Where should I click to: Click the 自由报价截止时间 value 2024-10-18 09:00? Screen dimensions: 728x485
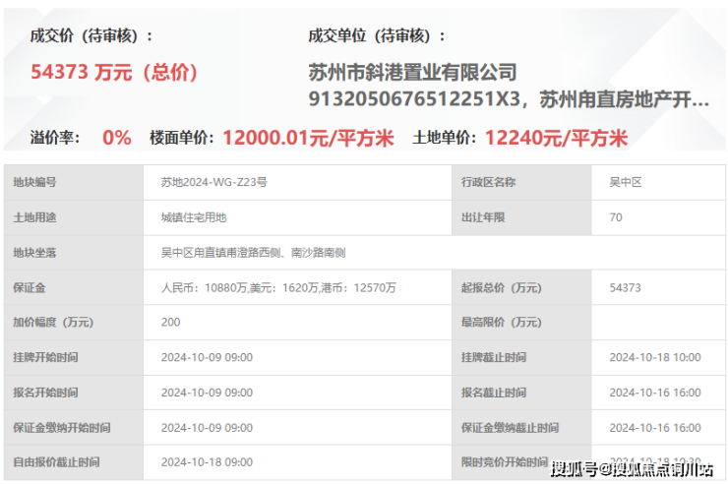[207, 462]
